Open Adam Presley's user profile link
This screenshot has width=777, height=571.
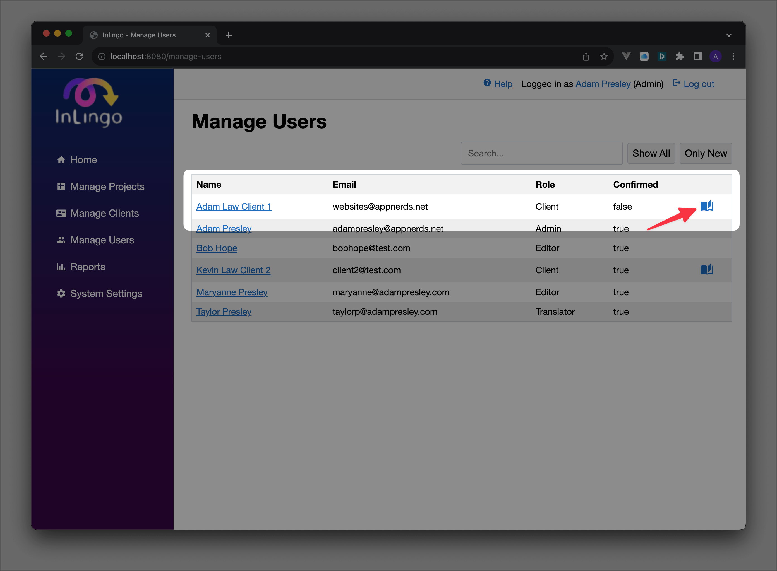point(224,228)
